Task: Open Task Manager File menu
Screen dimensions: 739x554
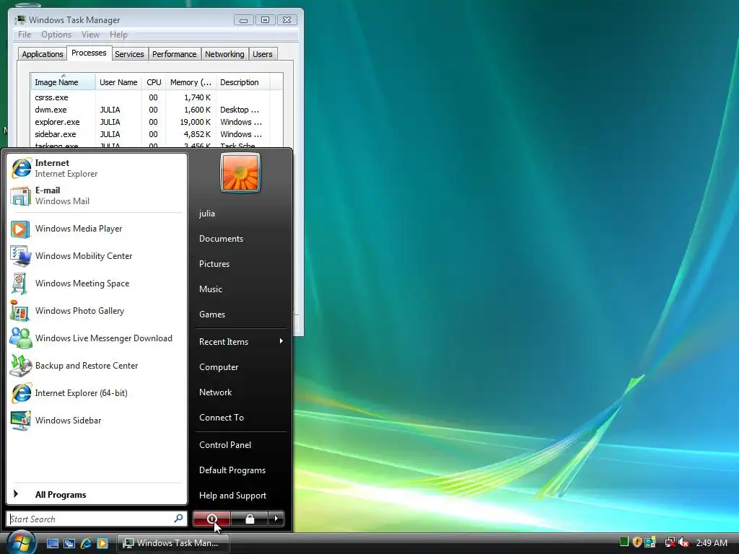Action: [x=25, y=35]
